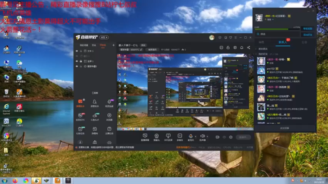Viewport: 328px width, 184px height.
Task: Toggle the preview eye icon below preview
Action: (x=224, y=137)
